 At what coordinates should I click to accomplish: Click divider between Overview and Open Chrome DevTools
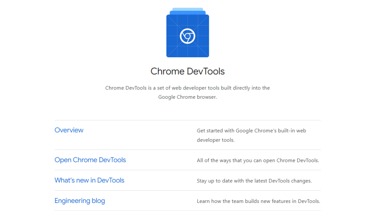click(x=188, y=150)
